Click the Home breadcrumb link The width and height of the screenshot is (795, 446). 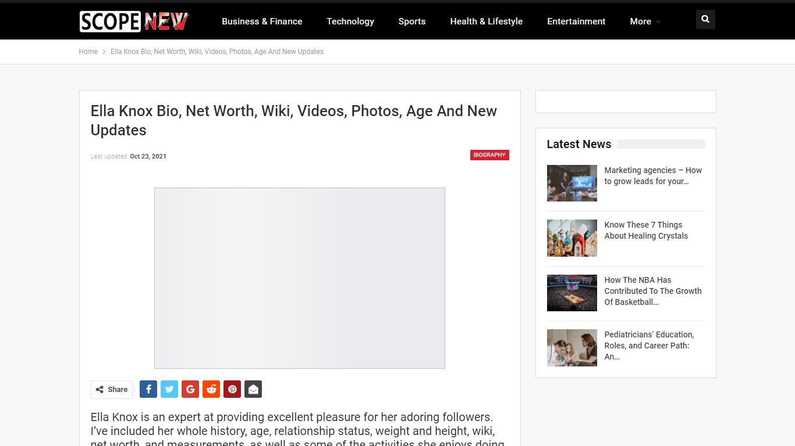(x=88, y=52)
